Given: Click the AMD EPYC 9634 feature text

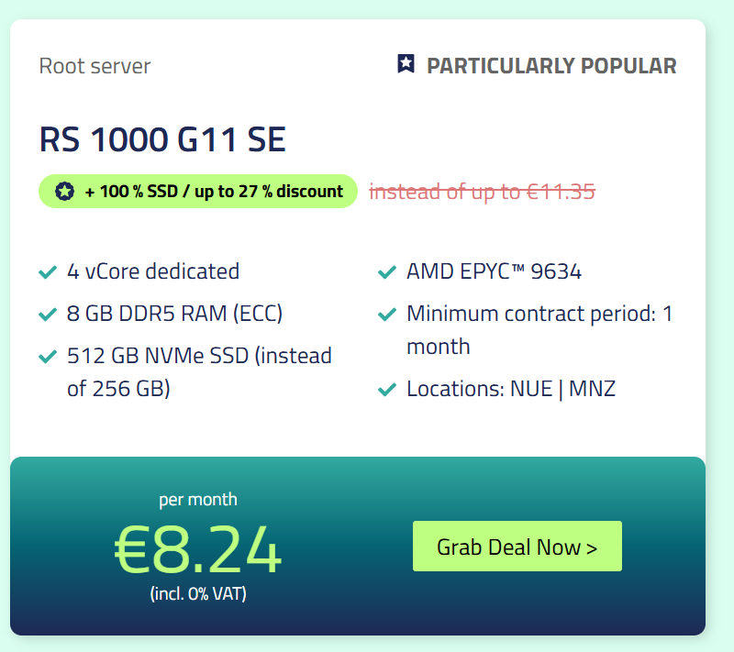Looking at the screenshot, I should coord(494,271).
